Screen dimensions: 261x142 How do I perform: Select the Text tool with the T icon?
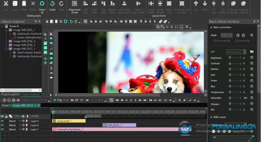click(x=51, y=69)
